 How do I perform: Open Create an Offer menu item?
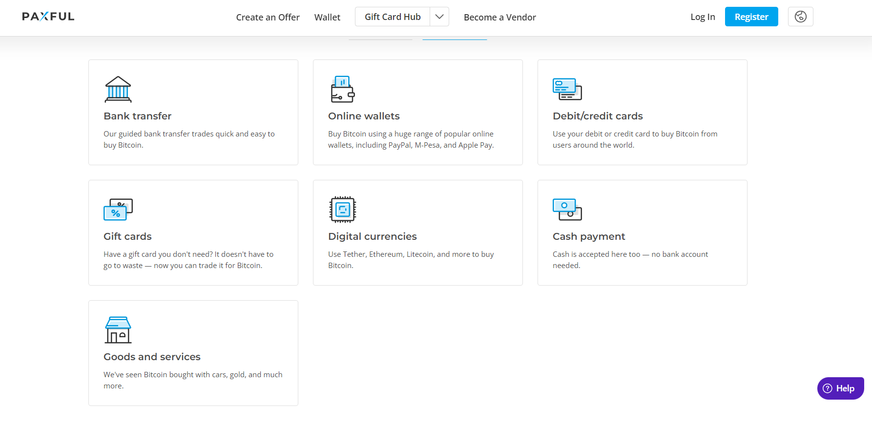pyautogui.click(x=268, y=18)
